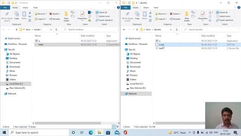Go back in ubuntu window navigation
Image resolution: width=241 pixels, height=136 pixels.
coord(124,29)
